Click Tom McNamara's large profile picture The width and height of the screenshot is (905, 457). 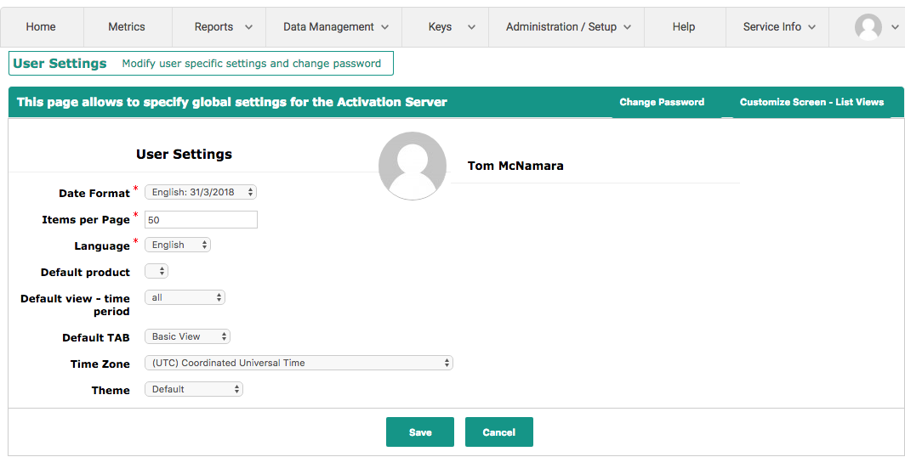click(412, 166)
